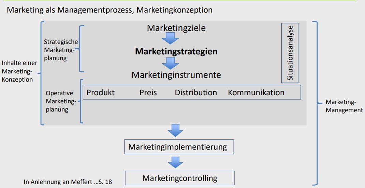Click the Distribution instrument label
Image resolution: width=365 pixels, height=188 pixels.
pos(196,92)
